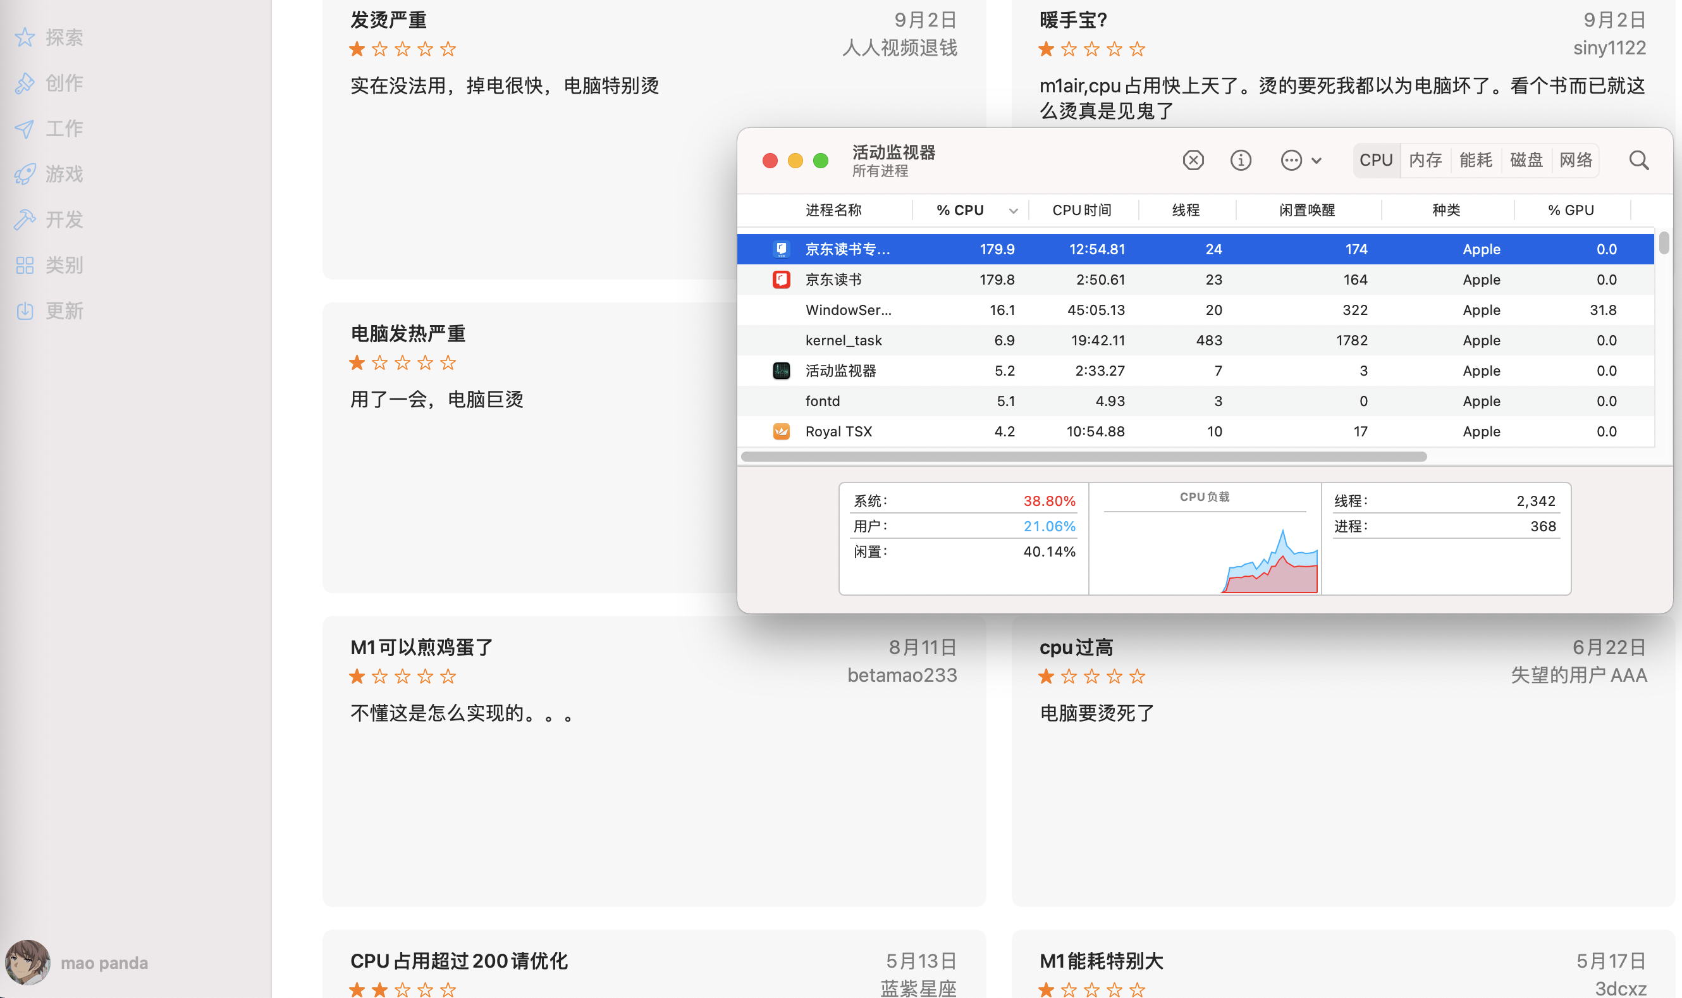Screen dimensions: 1682x998
Task: Switch to the 能耗 tab
Action: tap(1476, 160)
